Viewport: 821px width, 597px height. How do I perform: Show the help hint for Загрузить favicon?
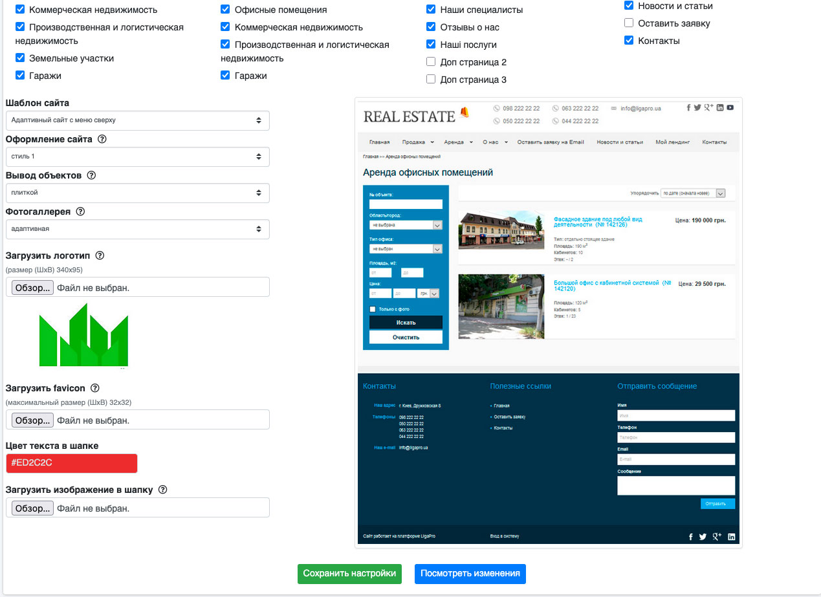[x=95, y=388]
